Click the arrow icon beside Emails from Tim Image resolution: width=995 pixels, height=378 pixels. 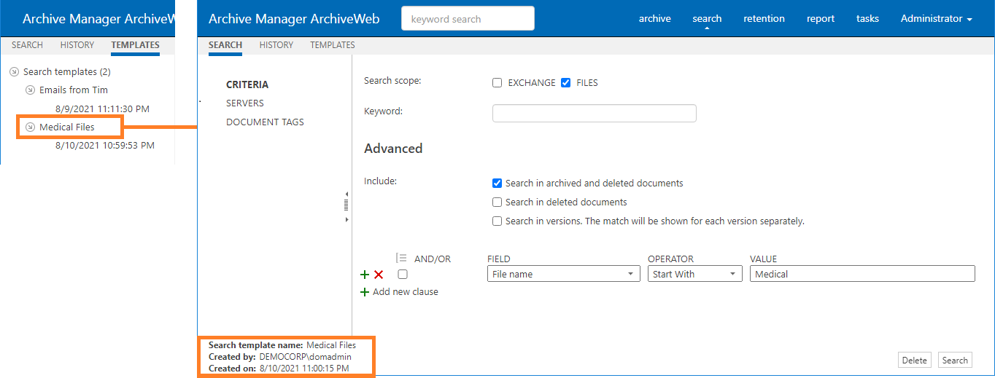click(x=30, y=90)
